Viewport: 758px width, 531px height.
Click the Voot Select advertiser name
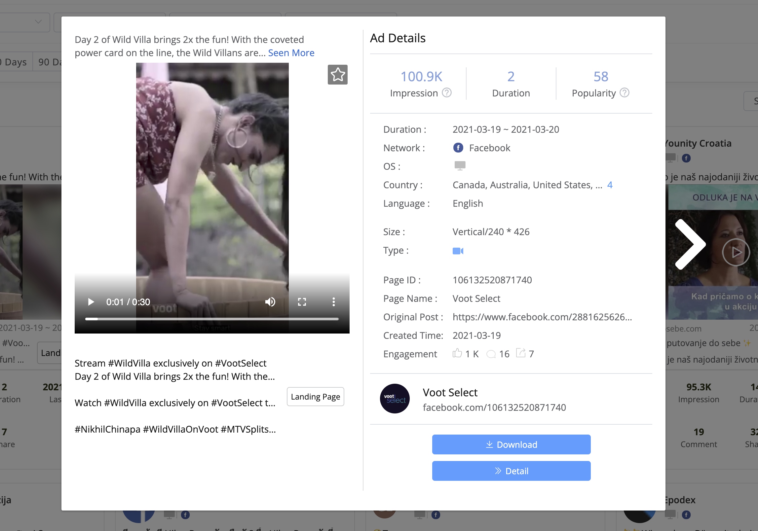click(x=450, y=392)
